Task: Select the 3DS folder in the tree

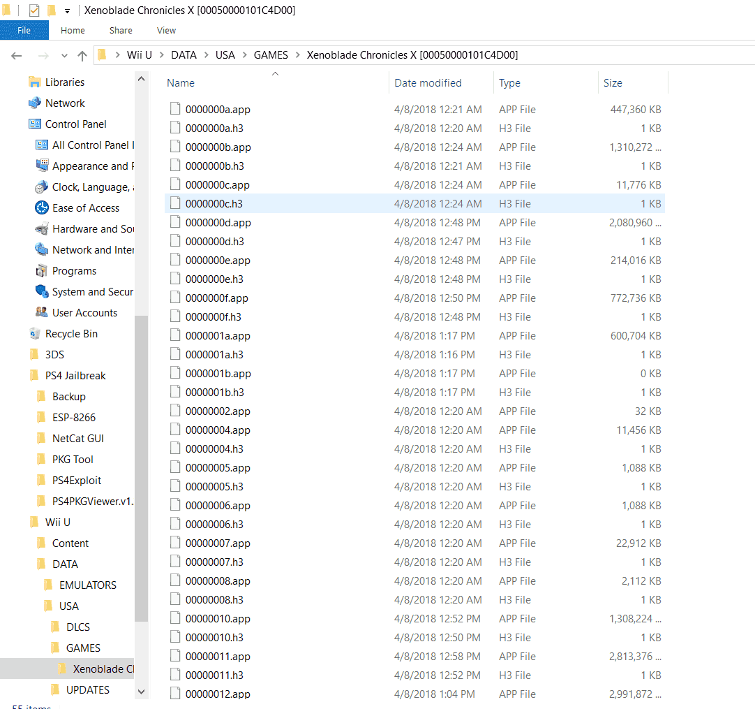Action: (x=54, y=355)
